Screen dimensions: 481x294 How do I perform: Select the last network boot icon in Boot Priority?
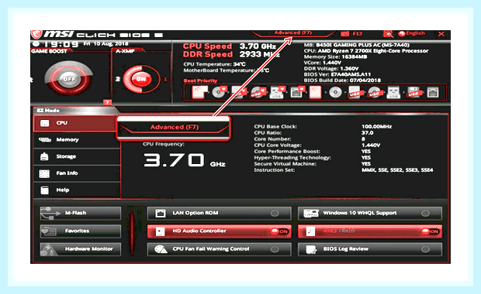coord(433,92)
